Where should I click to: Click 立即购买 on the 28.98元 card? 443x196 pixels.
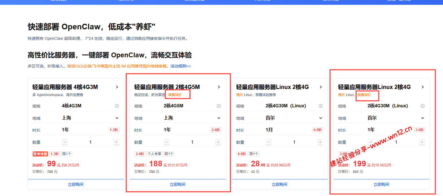280,184
